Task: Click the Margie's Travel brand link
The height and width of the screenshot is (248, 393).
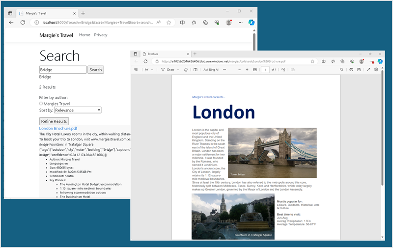Action: 56,35
